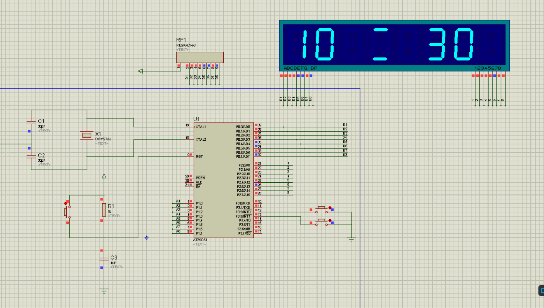This screenshot has height=308, width=544.
Task: Click the ABCDEFG DP label on display
Action: point(300,68)
